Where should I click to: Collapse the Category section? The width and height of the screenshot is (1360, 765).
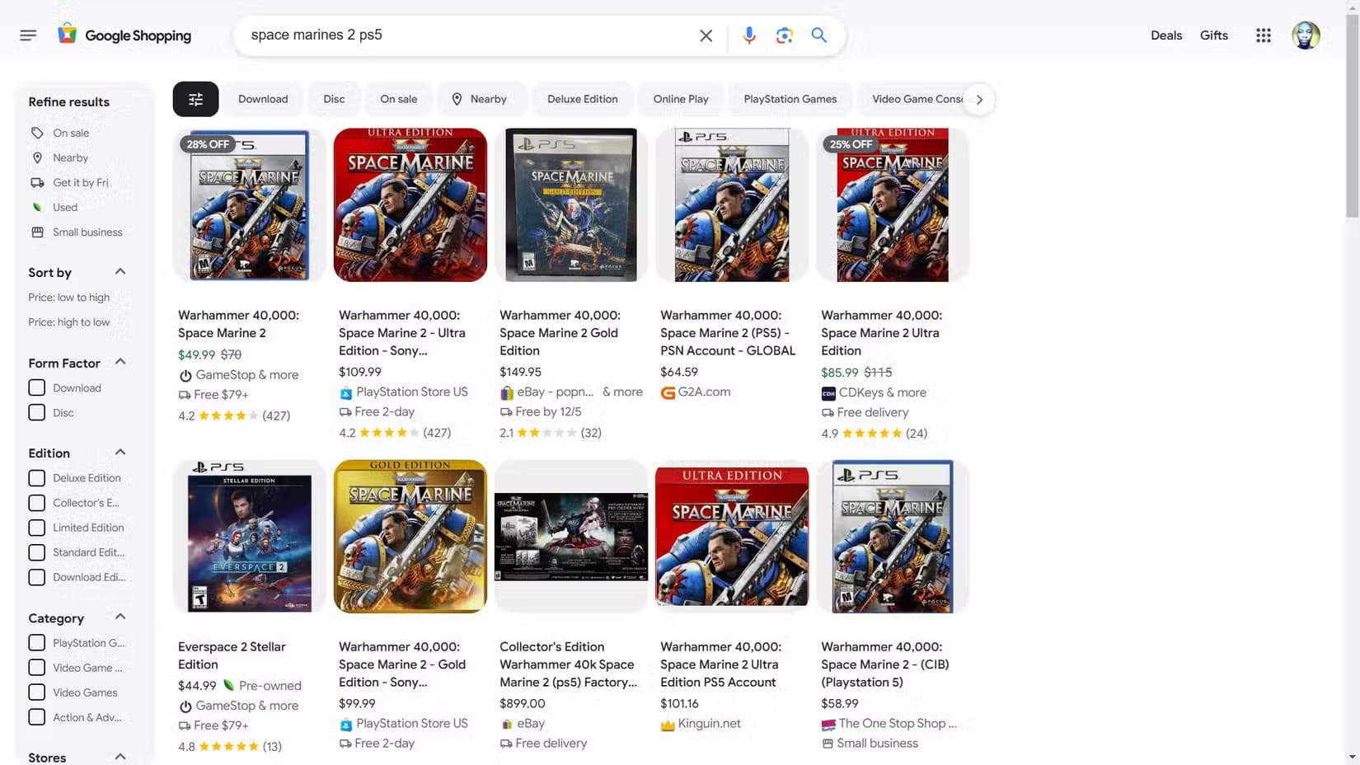(x=120, y=617)
